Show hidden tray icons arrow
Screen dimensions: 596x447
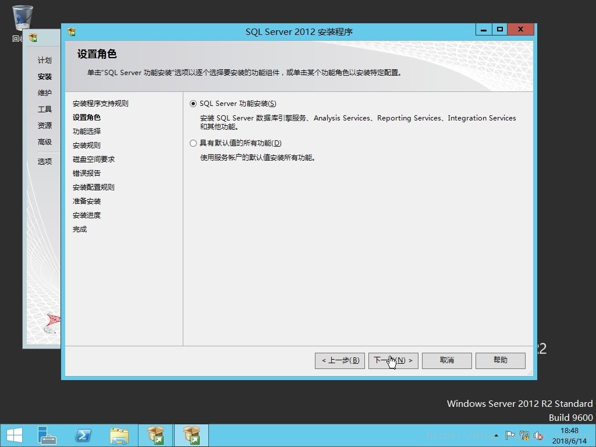click(496, 435)
